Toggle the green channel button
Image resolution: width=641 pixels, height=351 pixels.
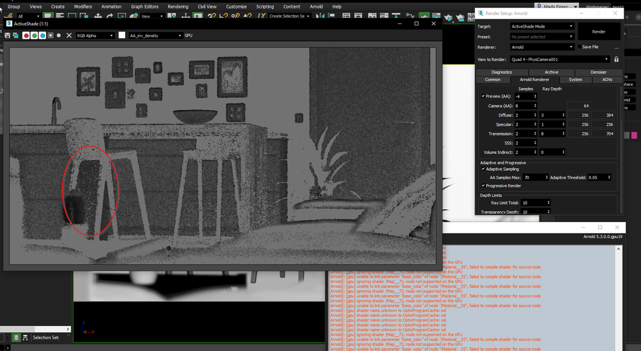[34, 35]
